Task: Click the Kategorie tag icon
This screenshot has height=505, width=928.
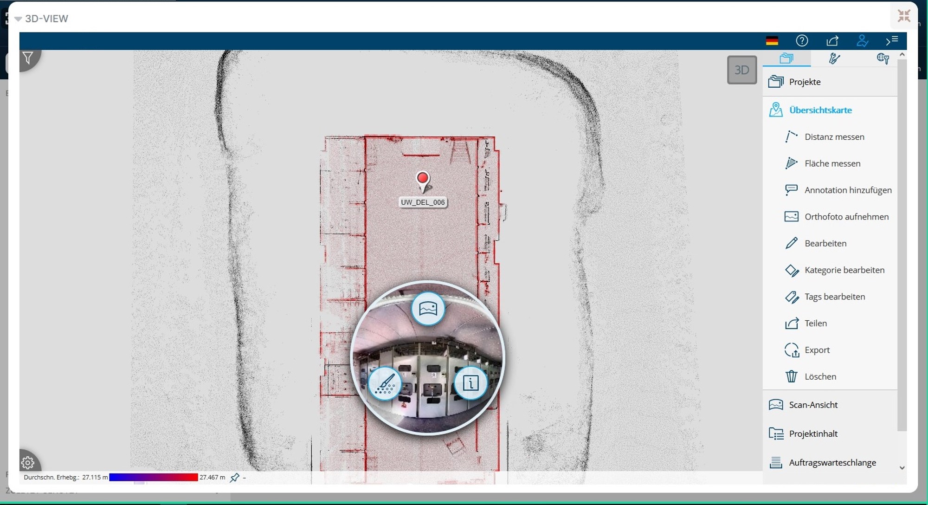Action: click(792, 270)
